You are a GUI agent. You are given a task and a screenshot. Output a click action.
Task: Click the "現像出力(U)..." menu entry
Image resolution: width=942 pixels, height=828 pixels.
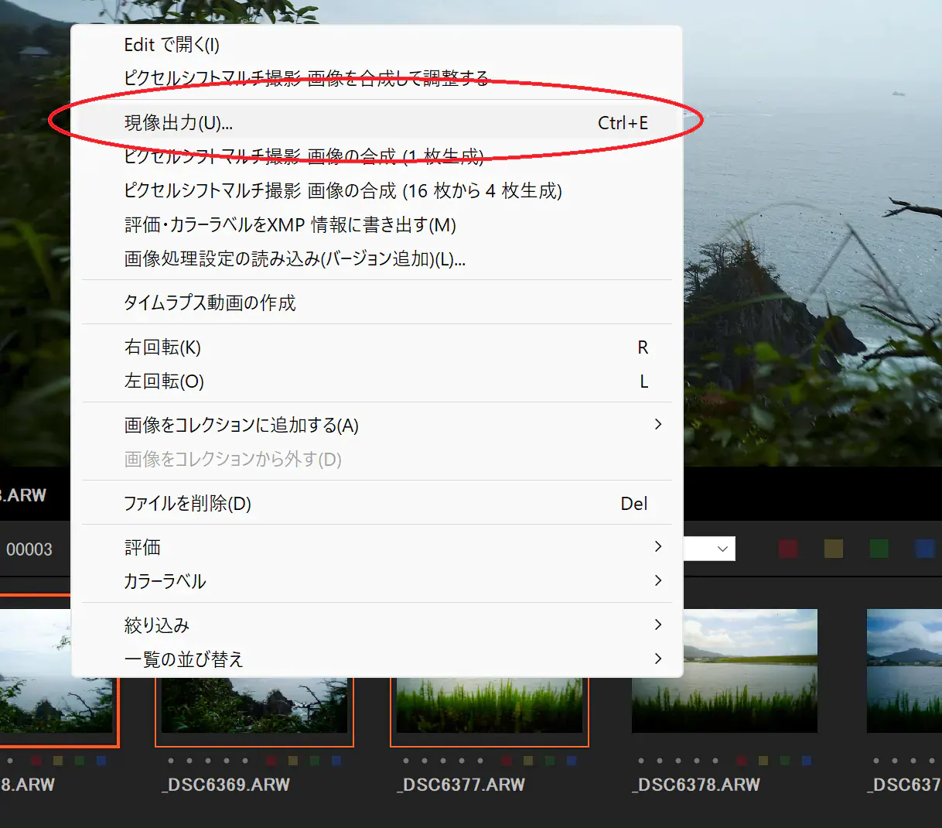(x=377, y=122)
